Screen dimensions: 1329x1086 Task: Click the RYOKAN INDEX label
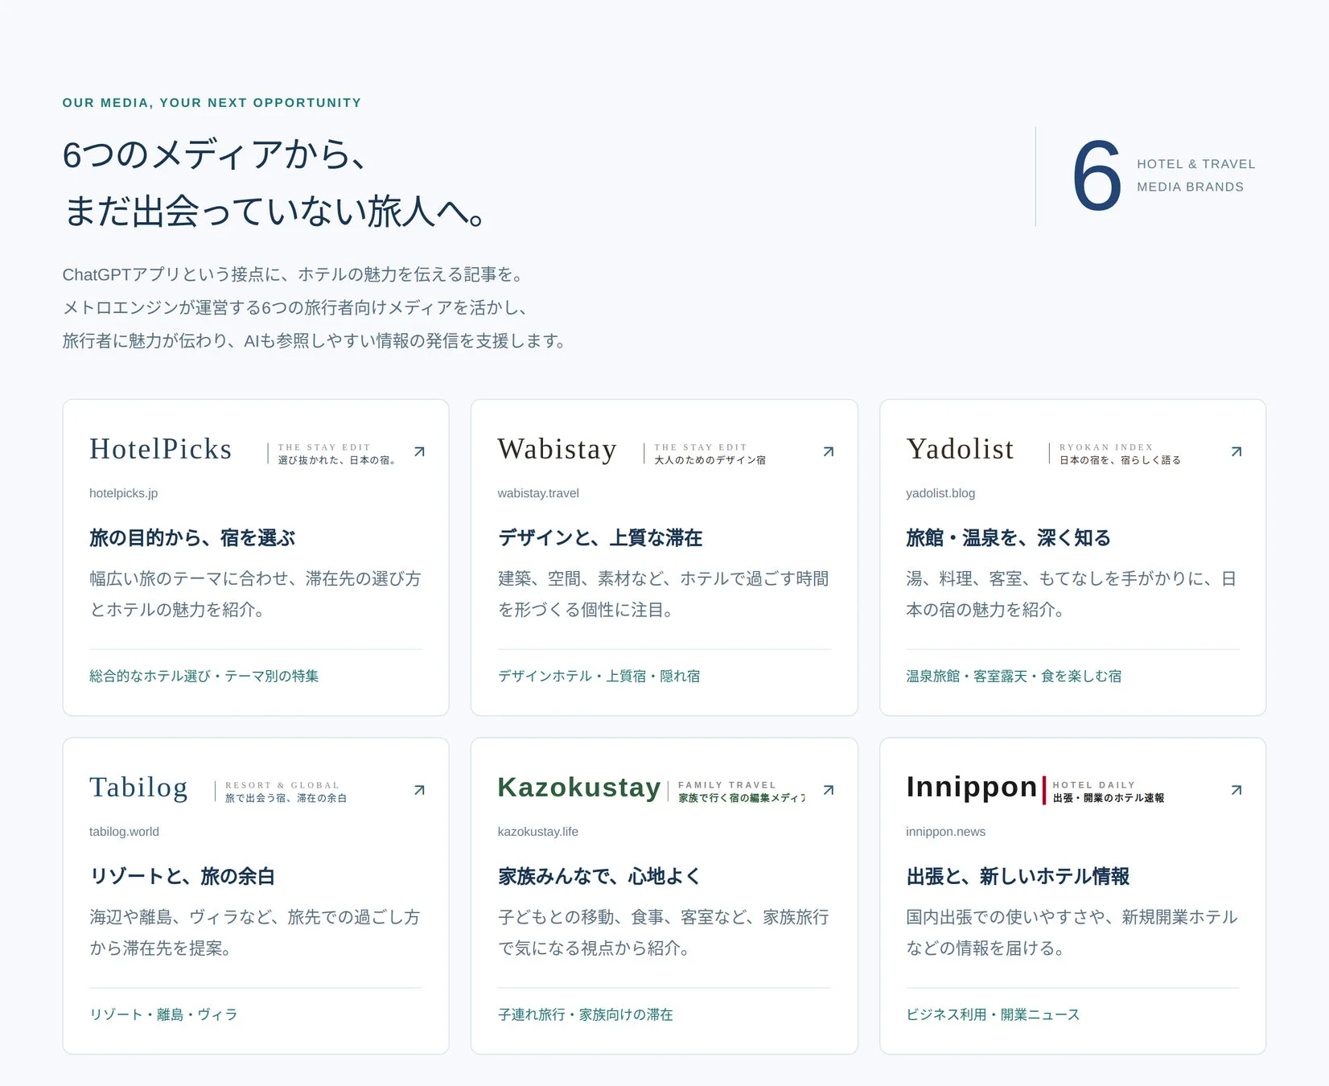pos(1106,447)
